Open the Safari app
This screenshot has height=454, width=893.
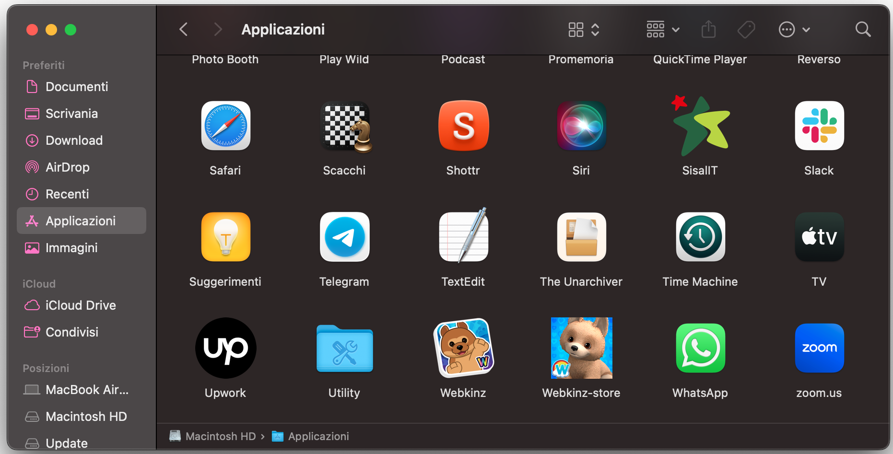point(225,126)
